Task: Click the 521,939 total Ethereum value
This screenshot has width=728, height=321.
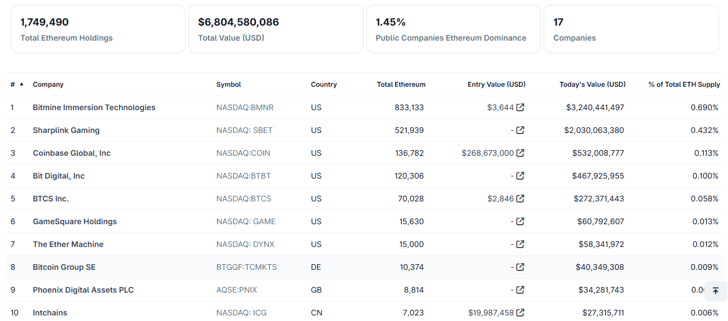Action: [x=409, y=130]
